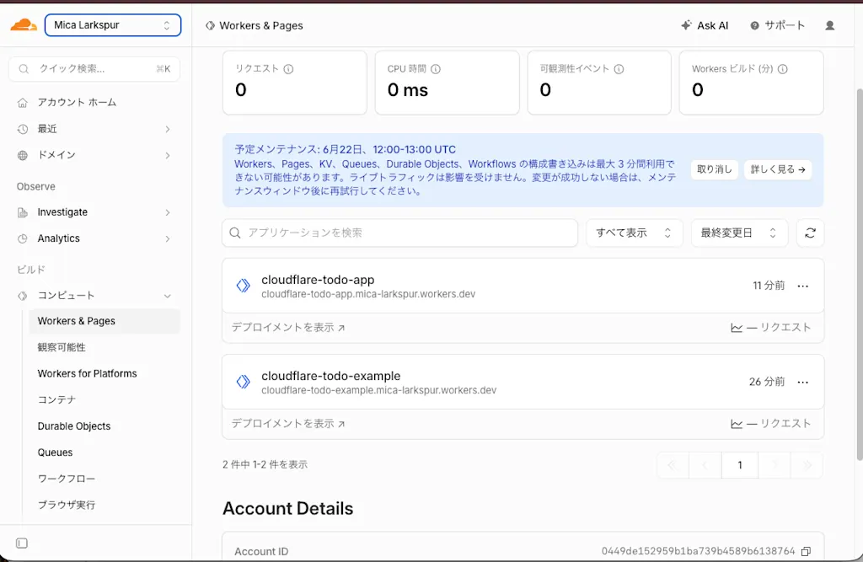The width and height of the screenshot is (863, 562).
Task: Expand the ドメイン menu chevron
Action: pyautogui.click(x=168, y=156)
